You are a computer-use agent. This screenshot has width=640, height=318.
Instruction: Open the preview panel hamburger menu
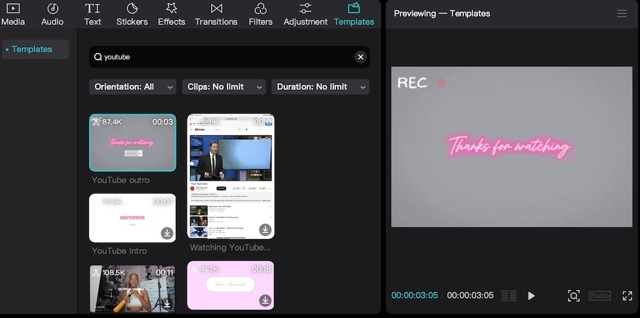[x=621, y=13]
